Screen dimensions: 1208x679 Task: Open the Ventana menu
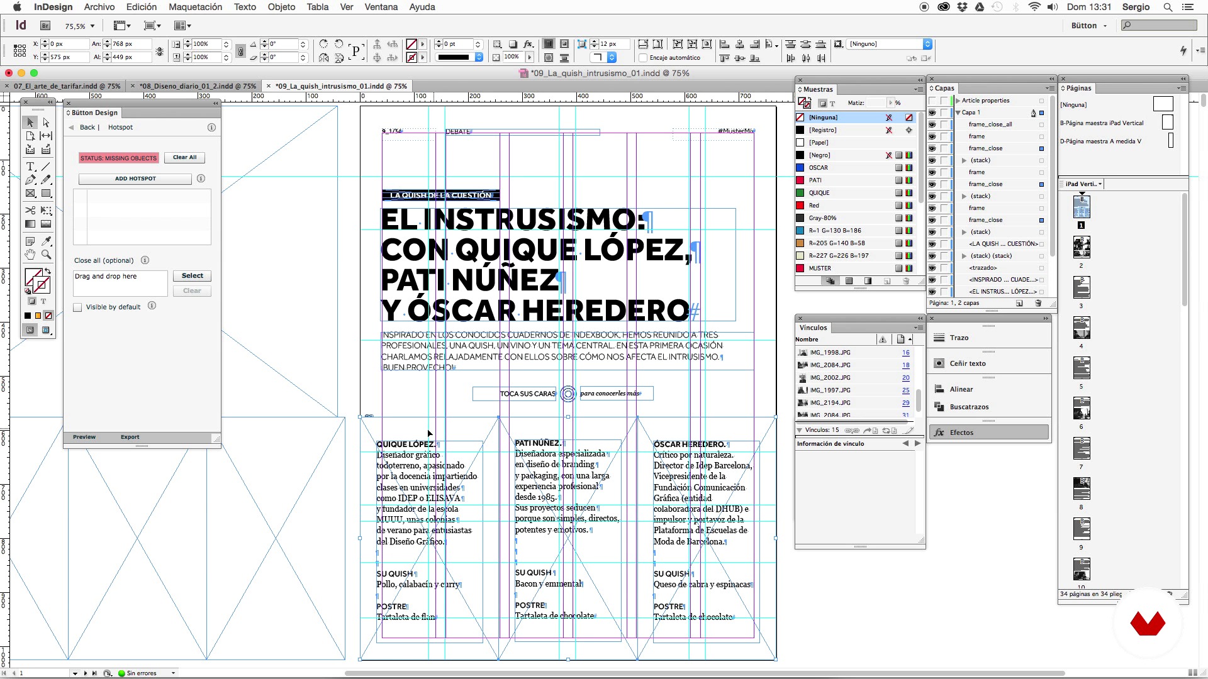pos(381,7)
